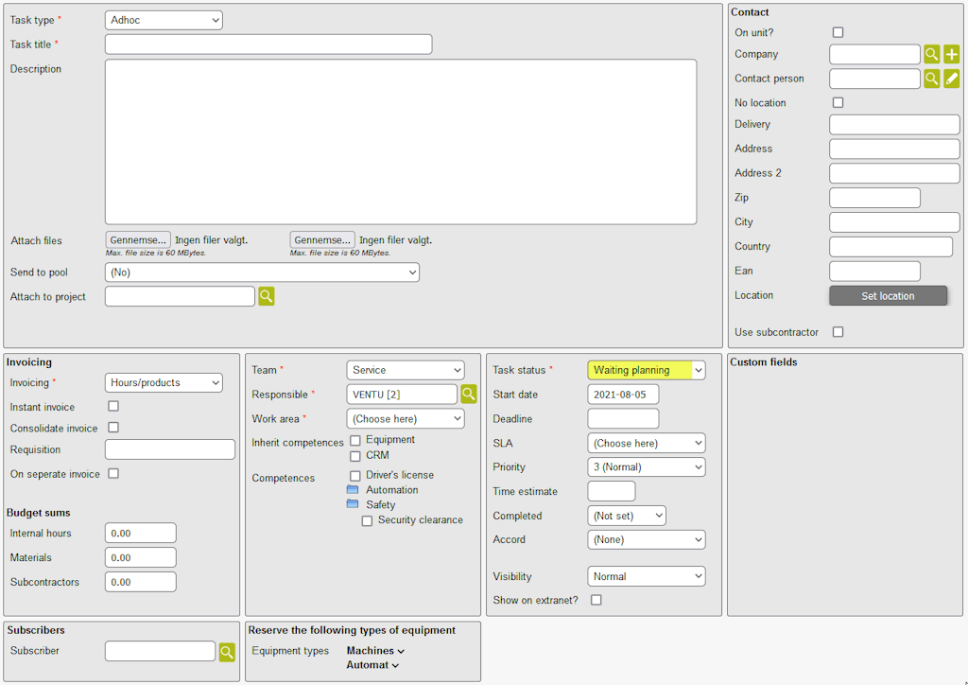Click the green plus icon to add company
968x685 pixels.
click(952, 55)
